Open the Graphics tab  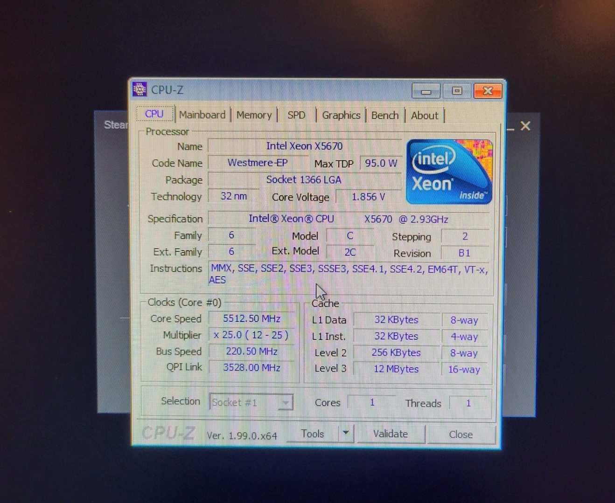click(341, 115)
